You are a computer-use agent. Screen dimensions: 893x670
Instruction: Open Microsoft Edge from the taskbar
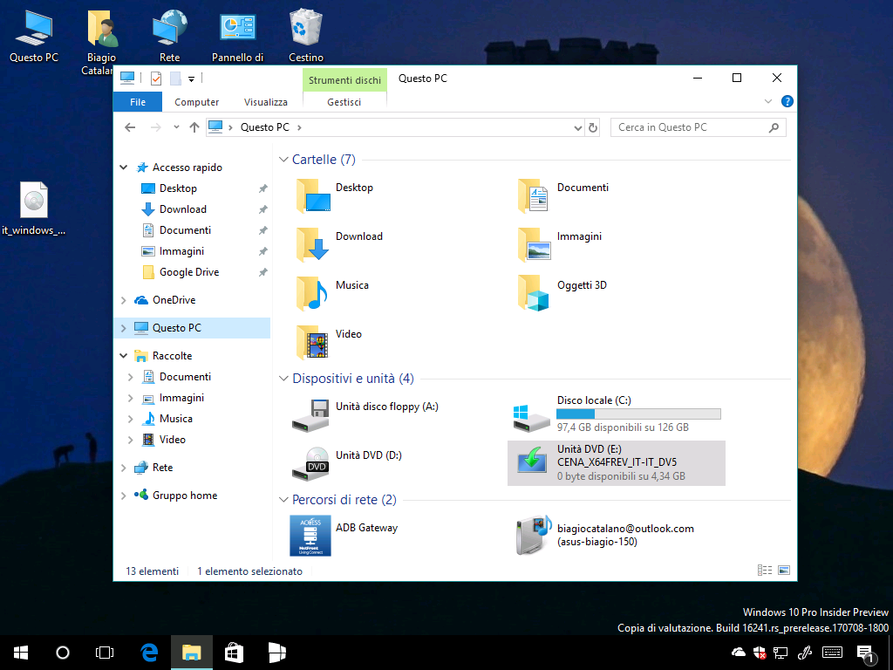(149, 653)
